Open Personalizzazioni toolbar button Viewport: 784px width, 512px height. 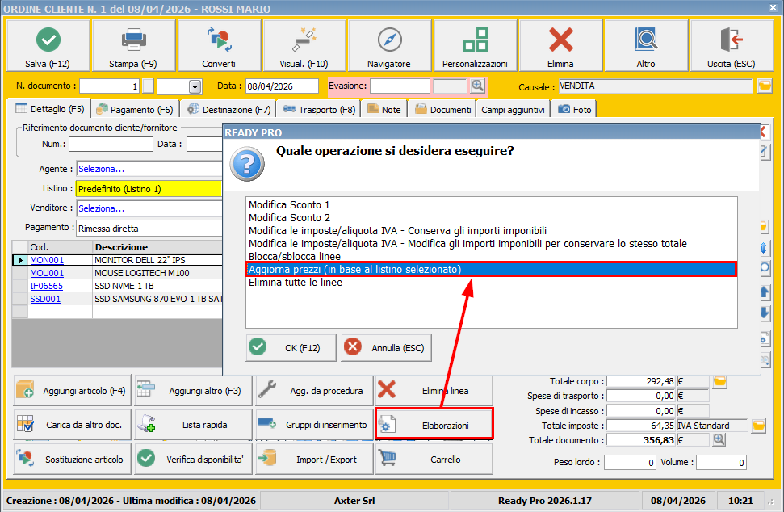coord(475,45)
